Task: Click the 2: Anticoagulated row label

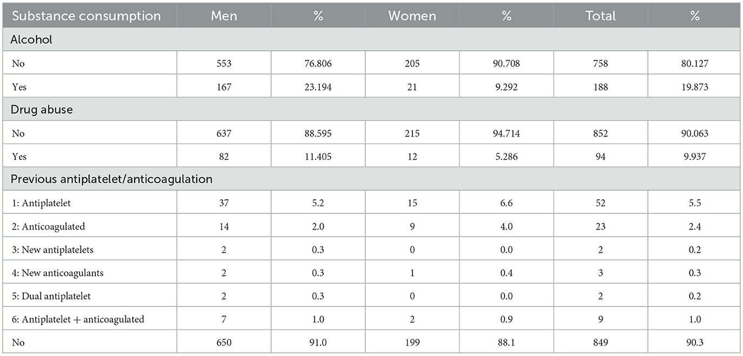Action: point(53,226)
